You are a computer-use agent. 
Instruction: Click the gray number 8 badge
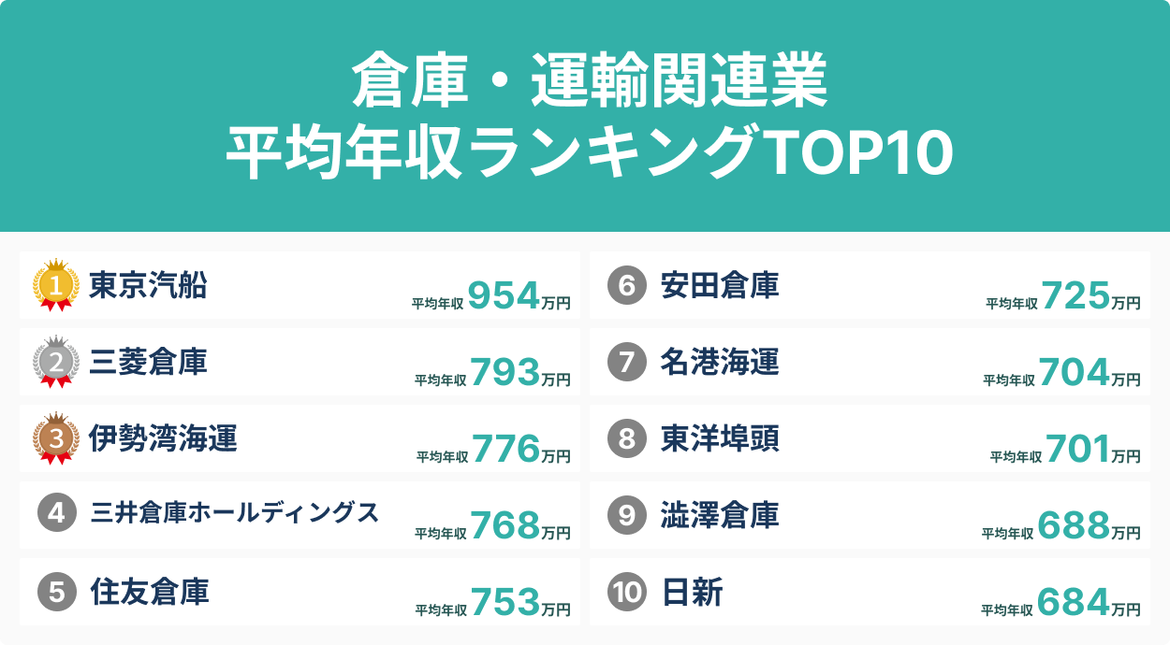point(627,438)
